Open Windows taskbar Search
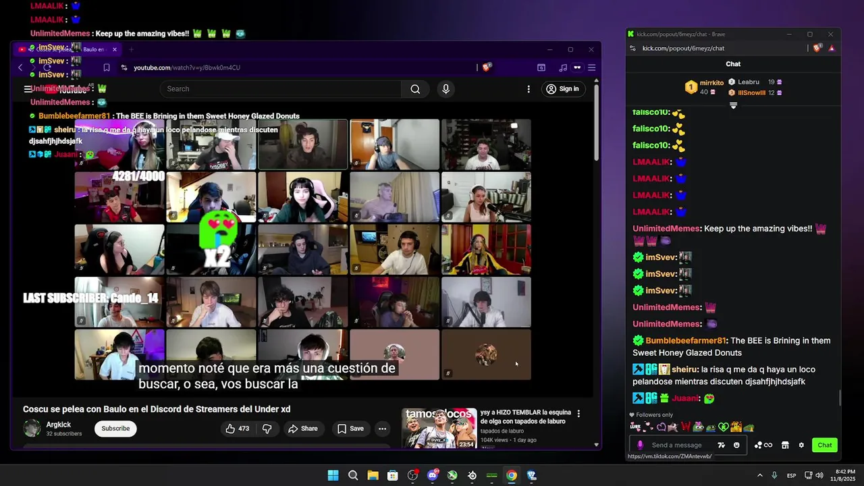 pyautogui.click(x=353, y=475)
